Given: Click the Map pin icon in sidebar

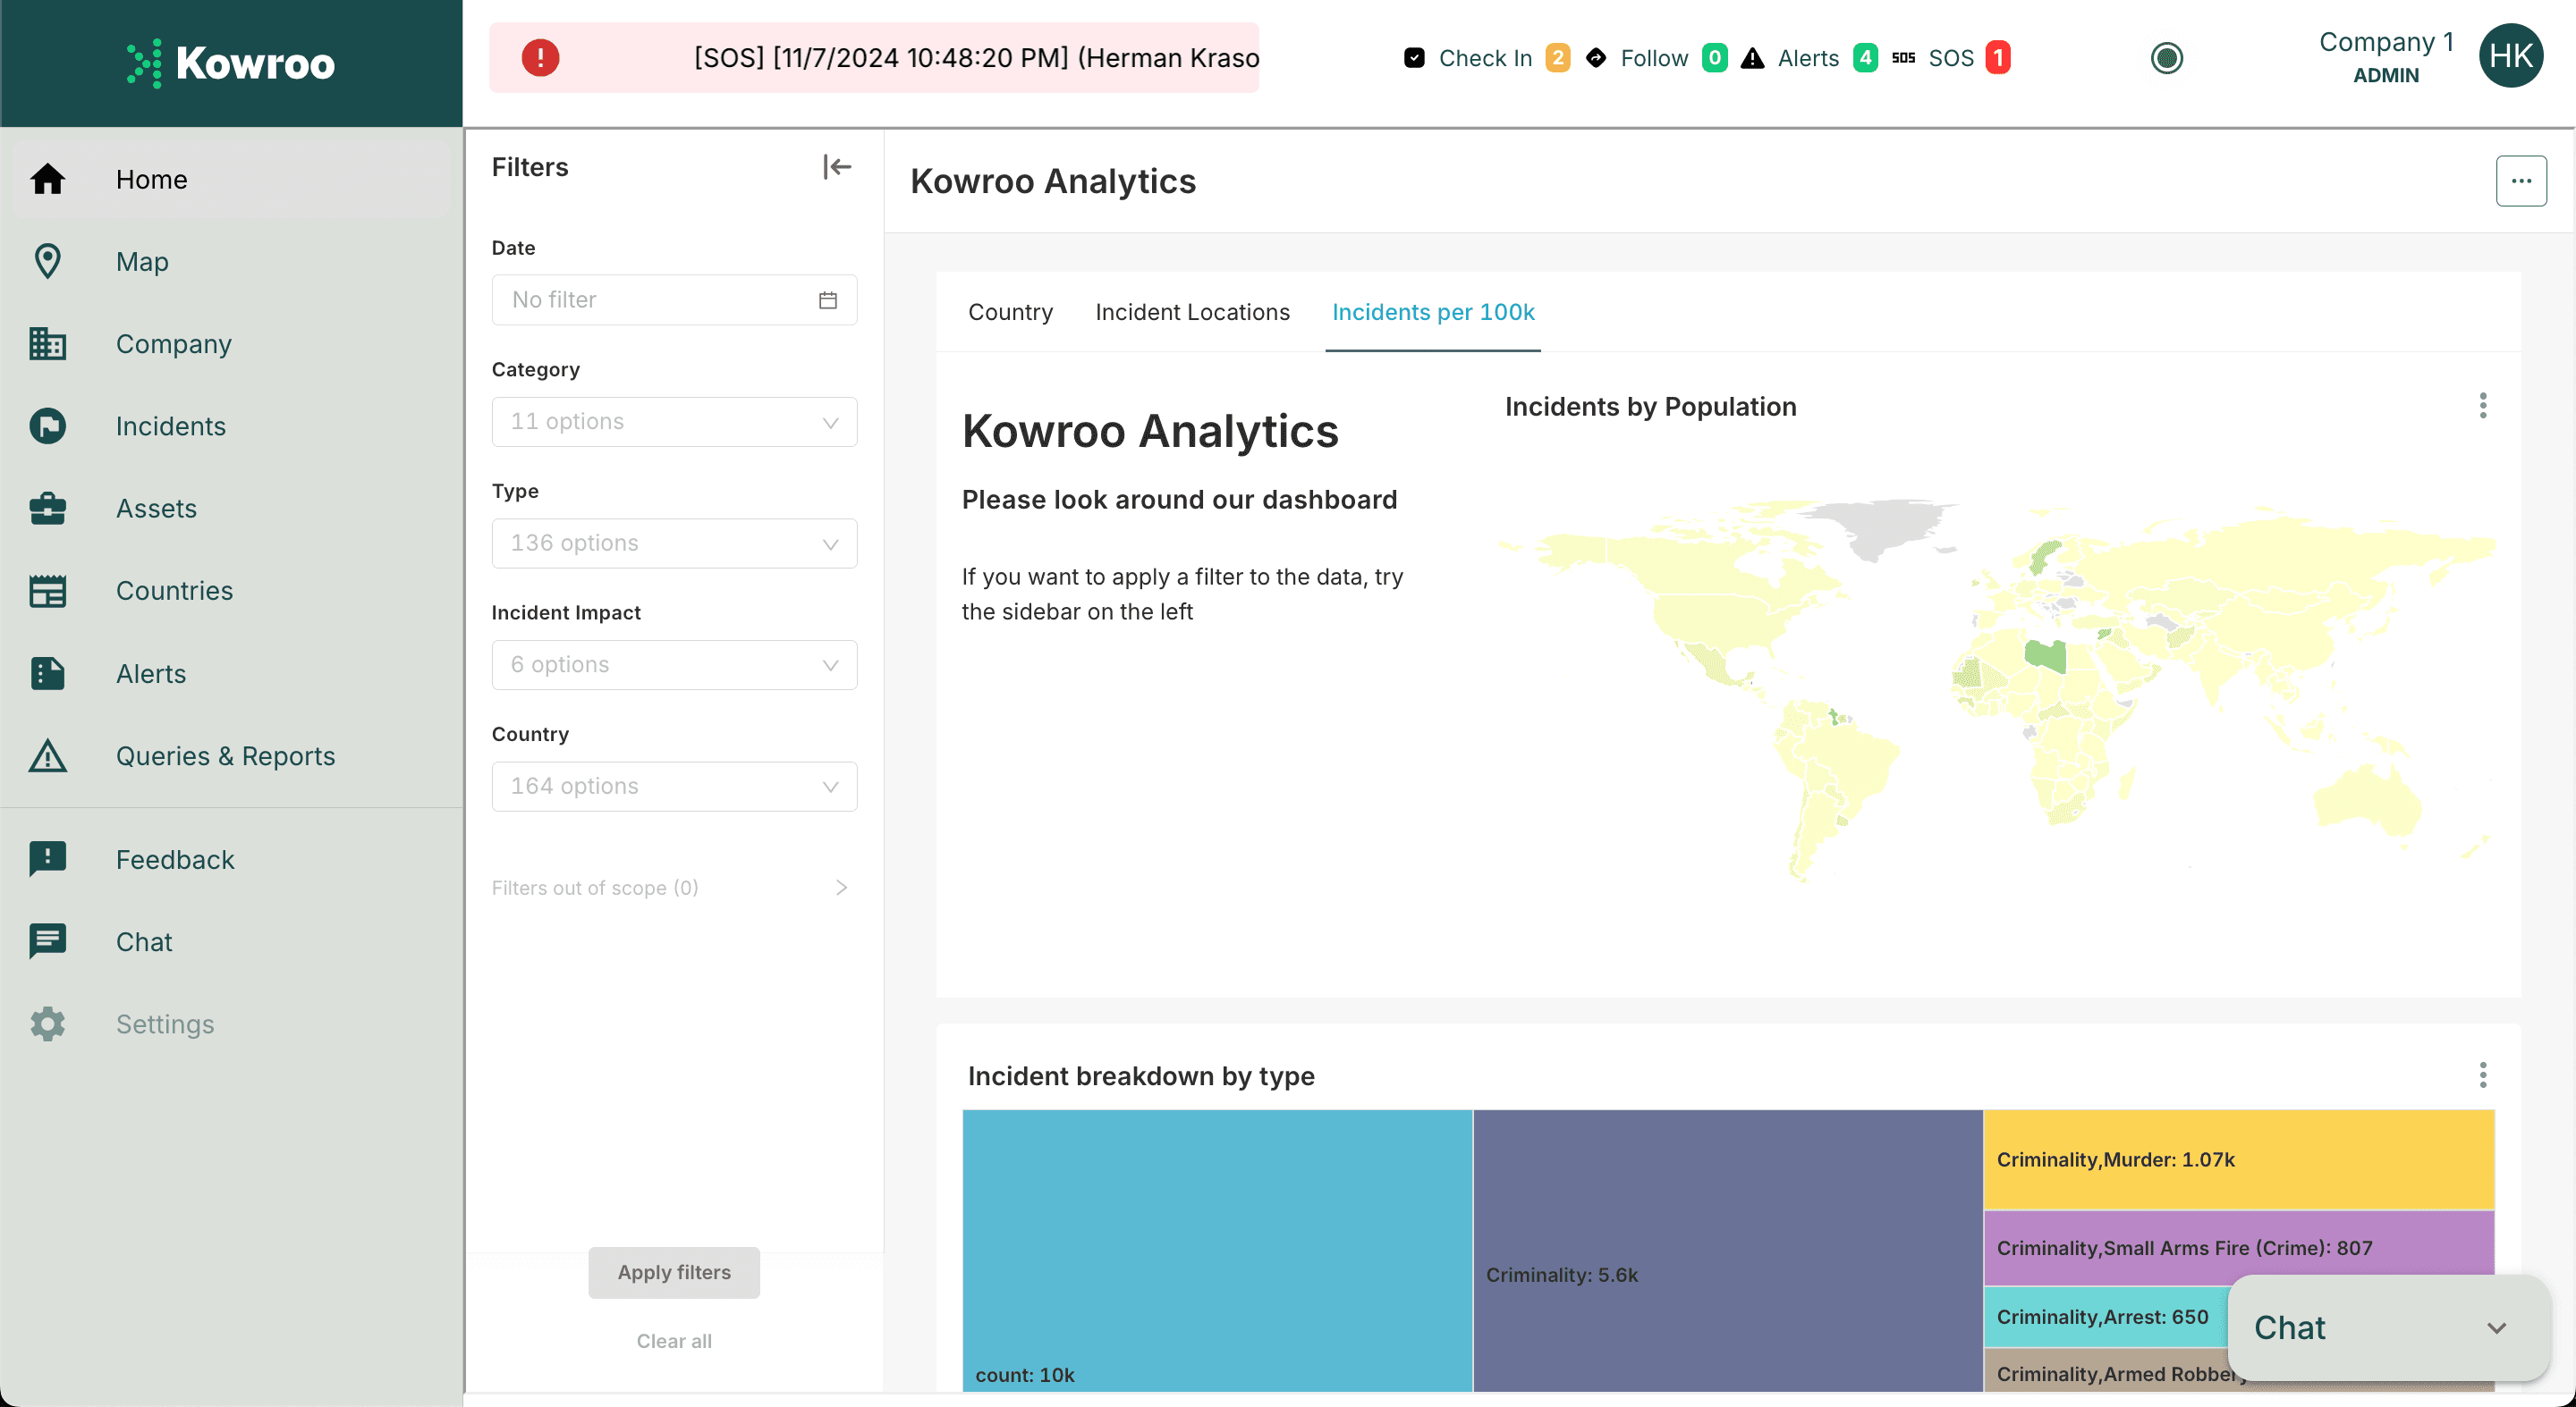Looking at the screenshot, I should coord(47,262).
